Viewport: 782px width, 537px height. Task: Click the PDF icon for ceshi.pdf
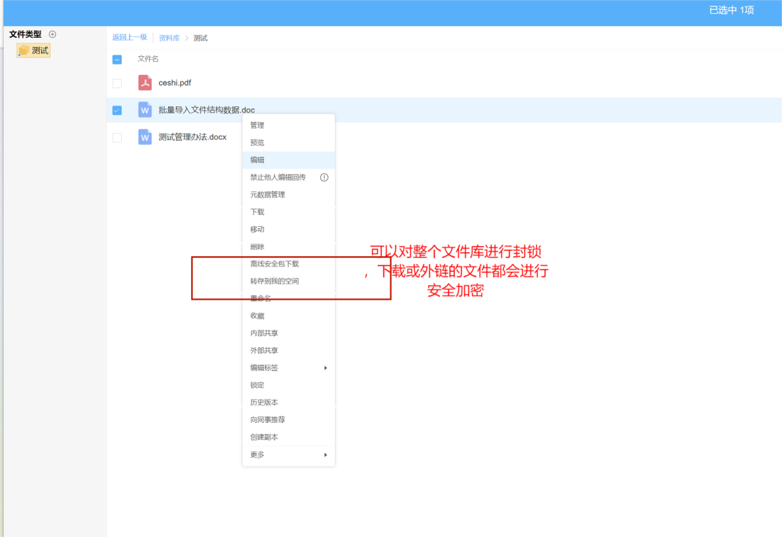(145, 83)
